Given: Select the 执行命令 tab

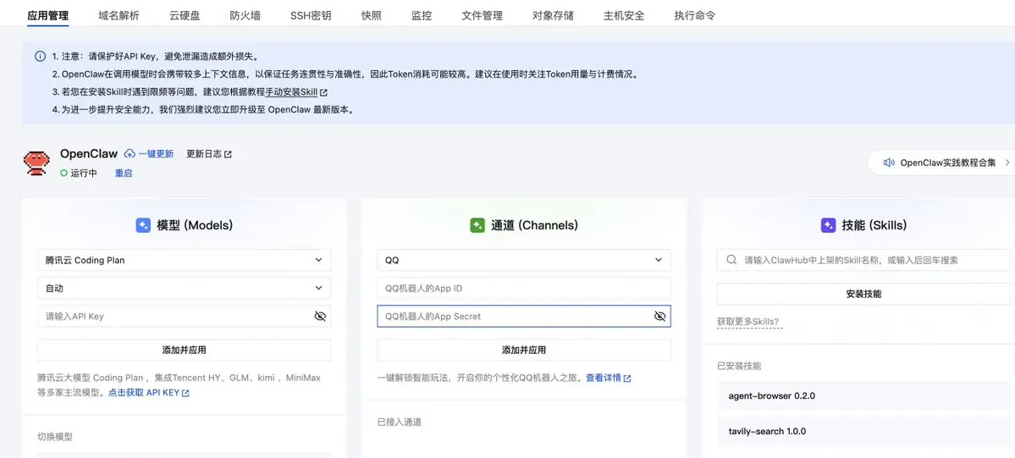Looking at the screenshot, I should pos(694,15).
